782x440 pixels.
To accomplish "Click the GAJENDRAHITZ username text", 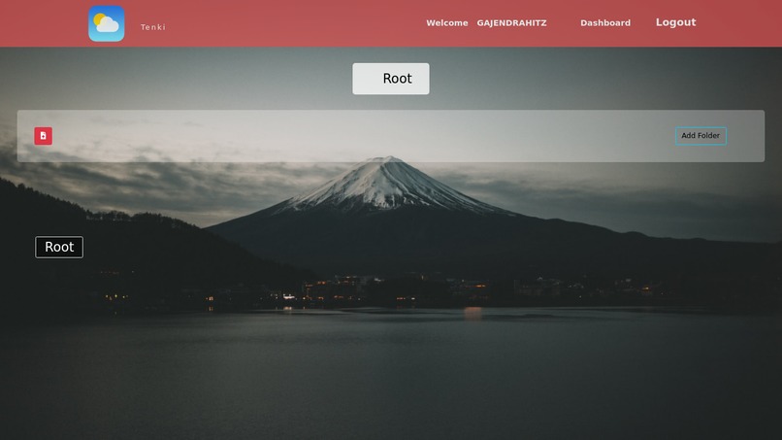I will click(x=511, y=23).
